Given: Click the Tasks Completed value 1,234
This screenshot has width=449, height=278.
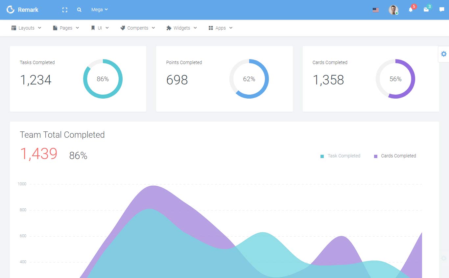Looking at the screenshot, I should 36,80.
